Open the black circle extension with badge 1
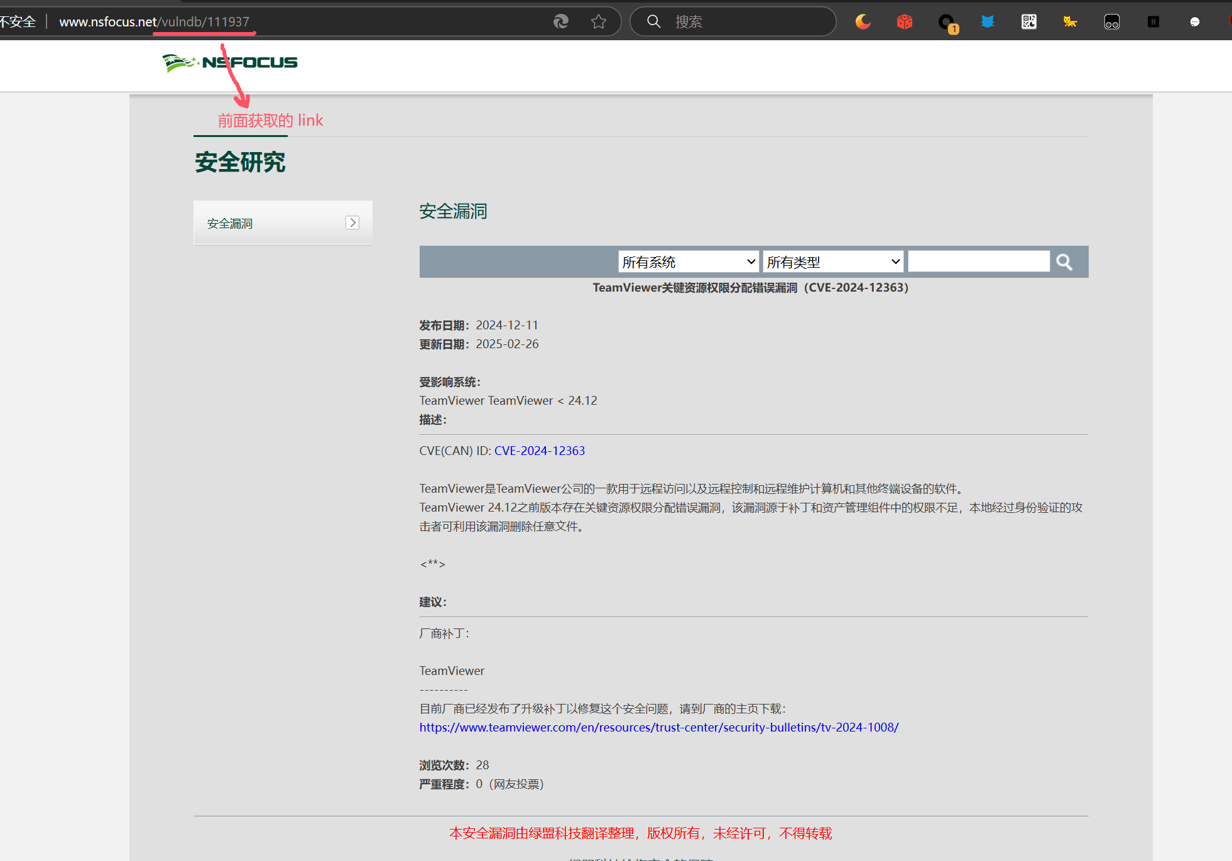The image size is (1232, 861). [947, 23]
